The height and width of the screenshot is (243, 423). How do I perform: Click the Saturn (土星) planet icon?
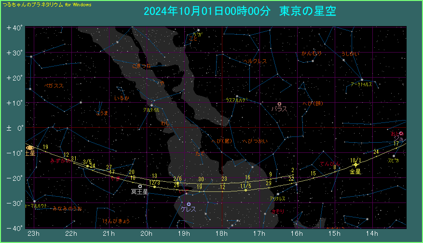(x=30, y=148)
